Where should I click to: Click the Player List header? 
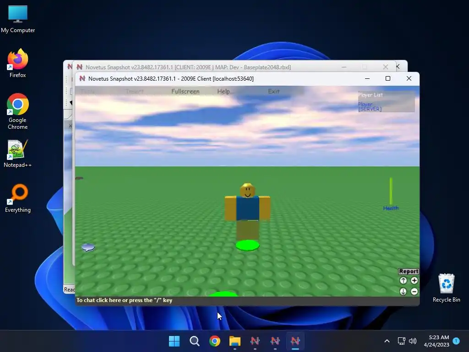(x=370, y=95)
